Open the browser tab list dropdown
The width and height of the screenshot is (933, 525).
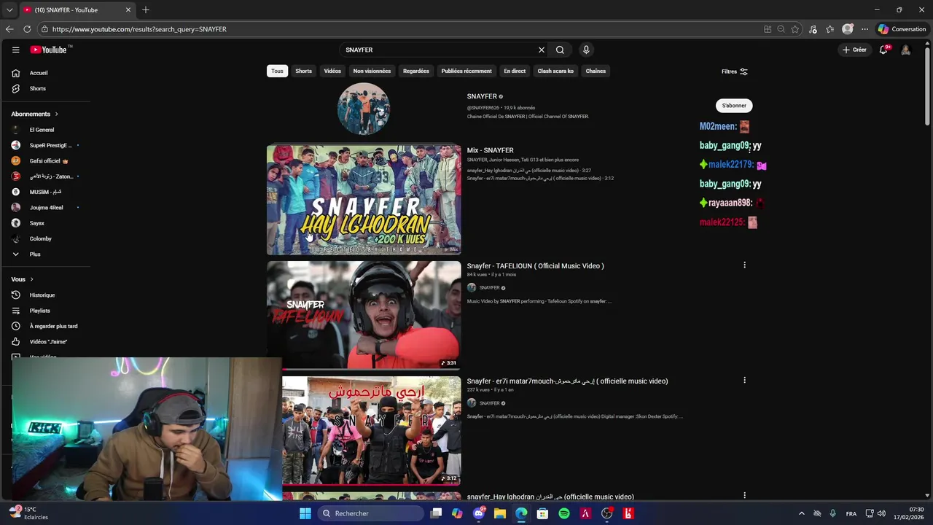[x=9, y=9]
